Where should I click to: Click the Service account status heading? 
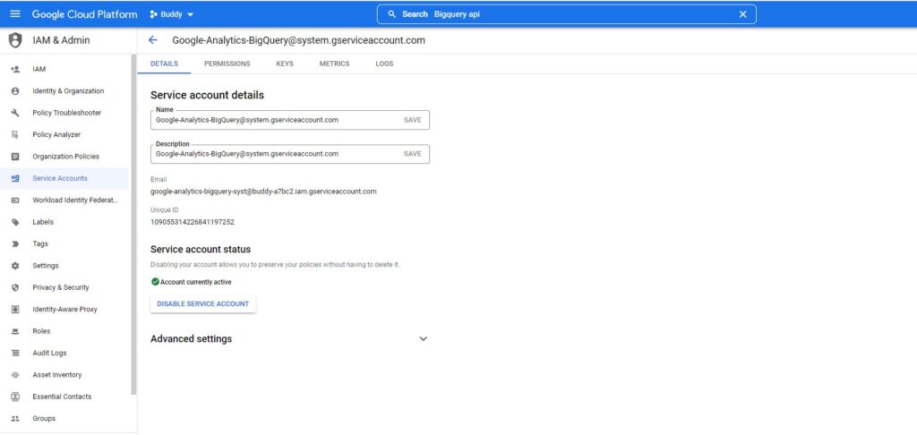pyautogui.click(x=201, y=249)
